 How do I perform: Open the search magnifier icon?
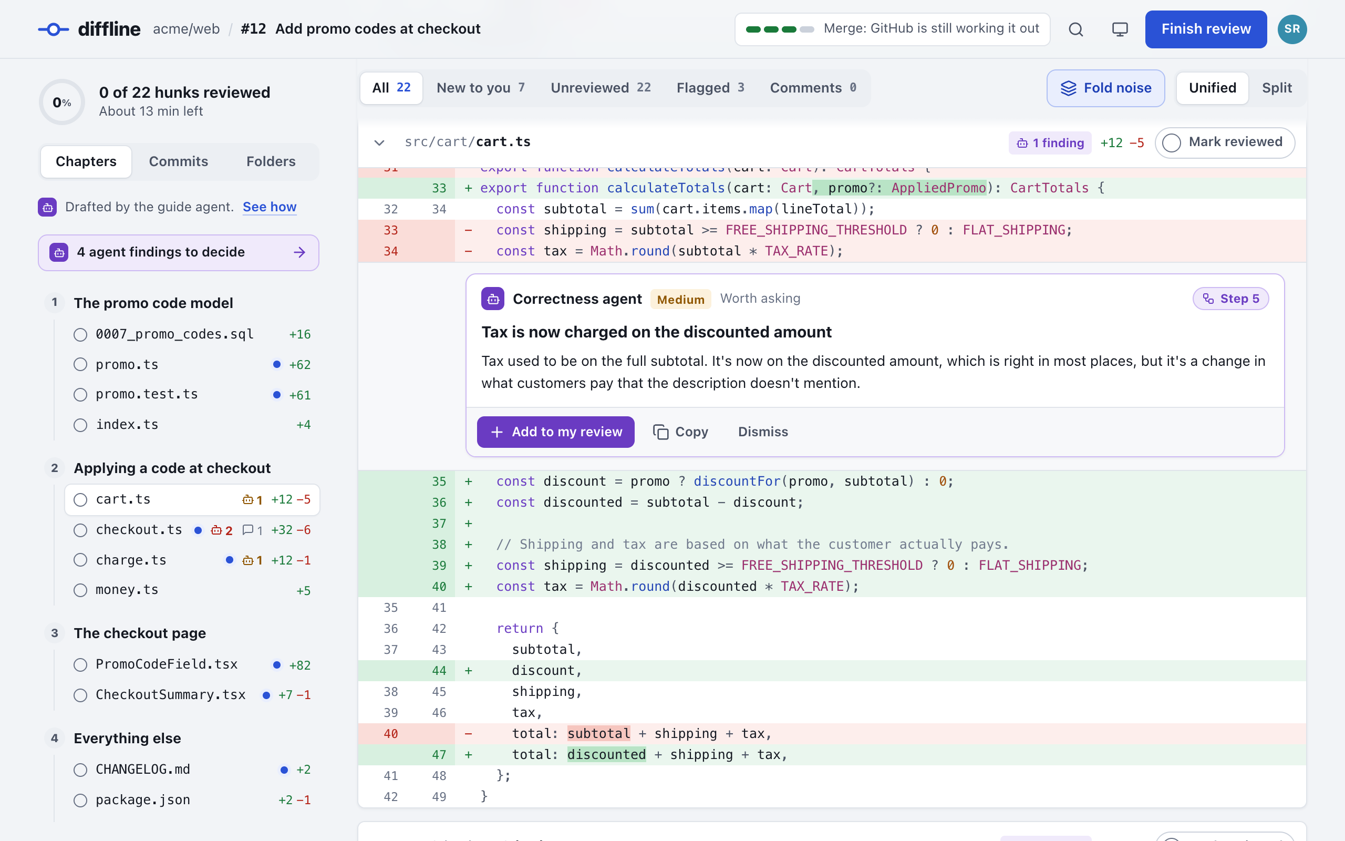[x=1076, y=29]
